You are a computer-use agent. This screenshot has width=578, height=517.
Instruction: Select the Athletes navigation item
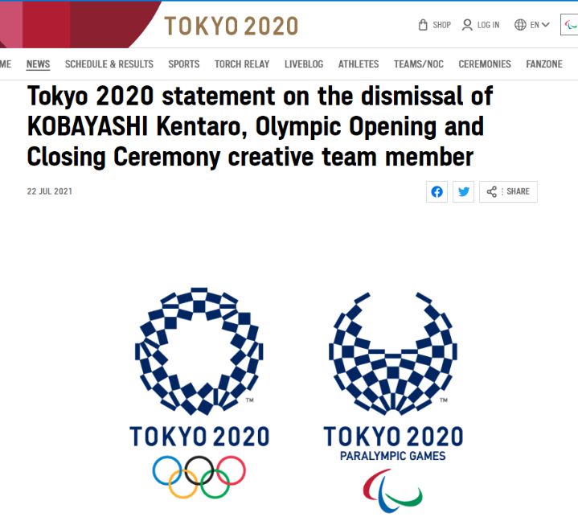359,64
